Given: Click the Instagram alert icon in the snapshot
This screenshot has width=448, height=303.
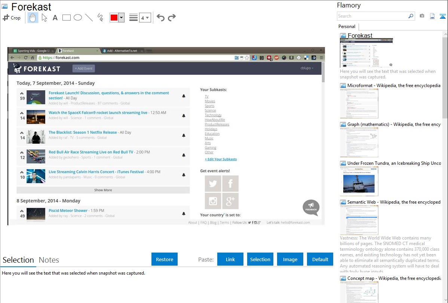Looking at the screenshot, I should click(x=213, y=201).
